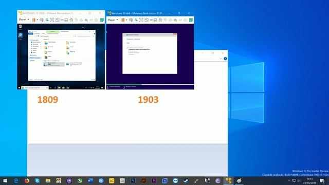Open the Player menu in the Windows 10 x64 VMware window
The image size is (329, 185).
click(113, 20)
